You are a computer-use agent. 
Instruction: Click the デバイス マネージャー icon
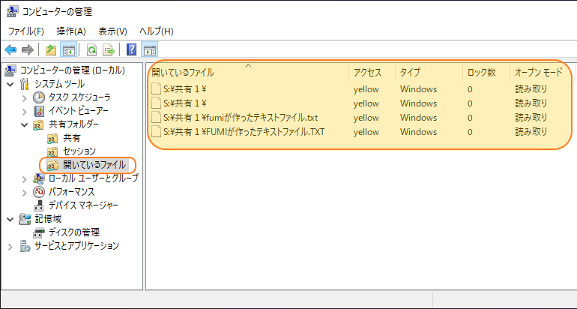[x=39, y=205]
